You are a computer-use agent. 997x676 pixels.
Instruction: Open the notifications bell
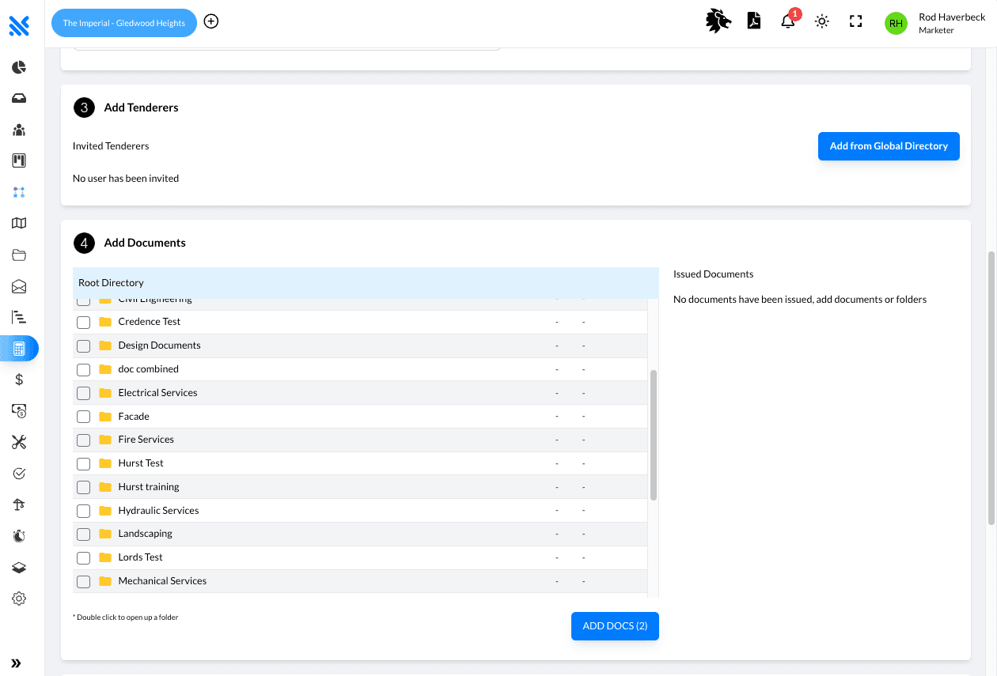pyautogui.click(x=788, y=21)
